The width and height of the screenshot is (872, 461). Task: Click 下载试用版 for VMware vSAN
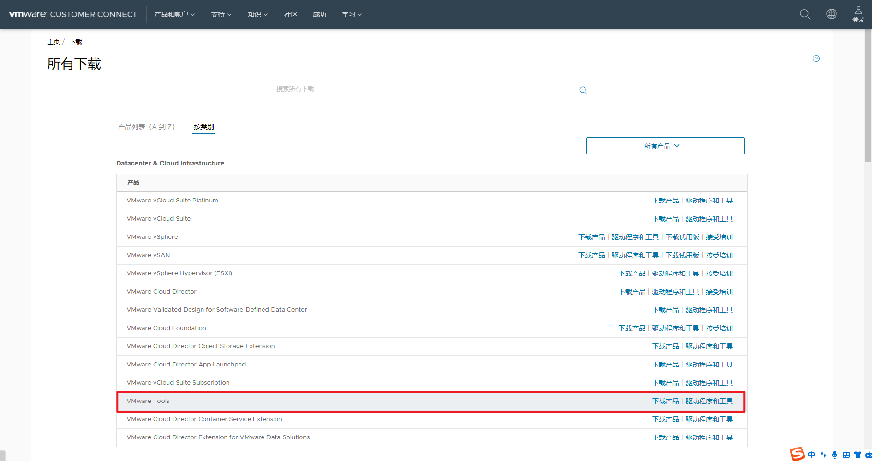pyautogui.click(x=682, y=255)
